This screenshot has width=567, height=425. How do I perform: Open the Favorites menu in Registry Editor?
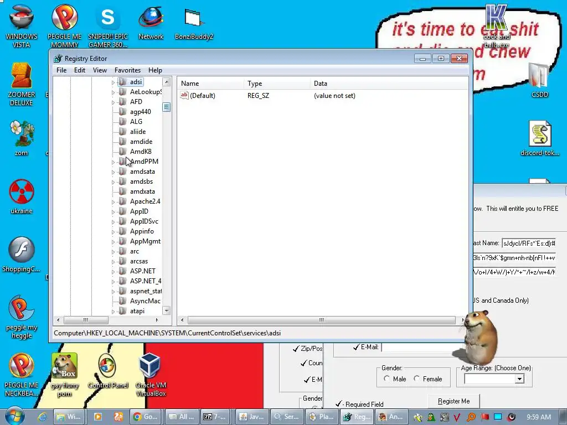click(127, 70)
